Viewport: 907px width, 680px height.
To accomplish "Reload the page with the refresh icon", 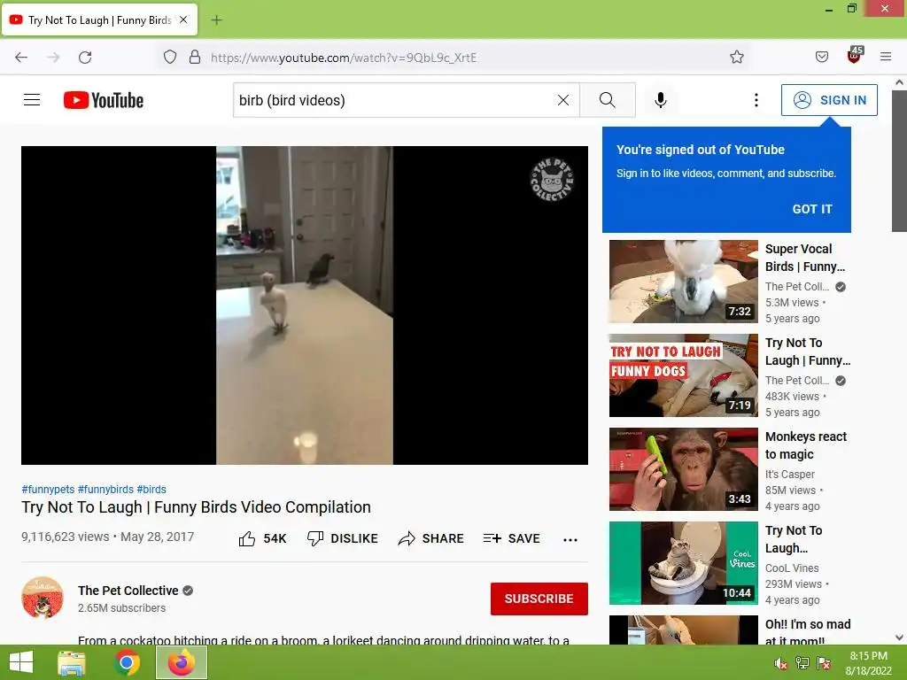I will tap(85, 58).
